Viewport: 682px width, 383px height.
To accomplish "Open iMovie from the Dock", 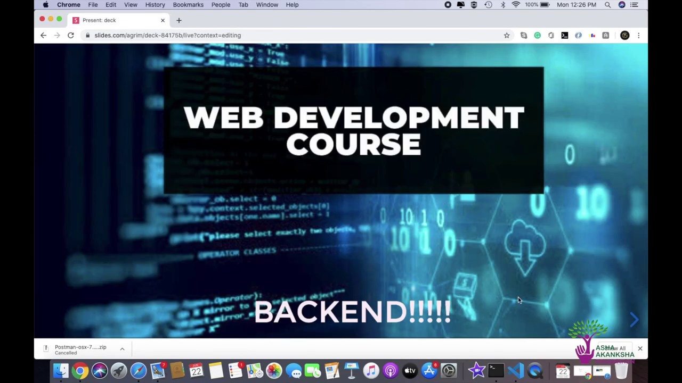I will click(477, 370).
